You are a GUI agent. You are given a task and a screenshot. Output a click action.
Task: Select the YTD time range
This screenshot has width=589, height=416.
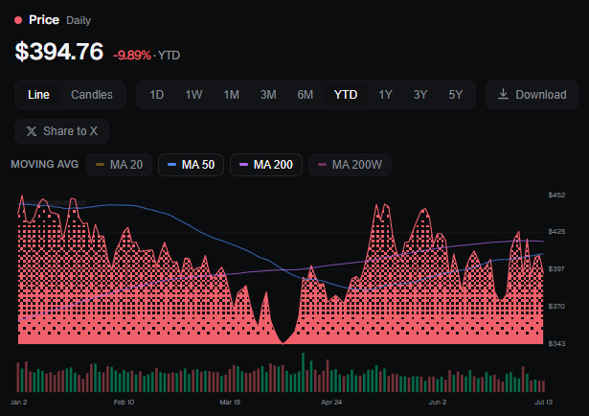pyautogui.click(x=346, y=95)
